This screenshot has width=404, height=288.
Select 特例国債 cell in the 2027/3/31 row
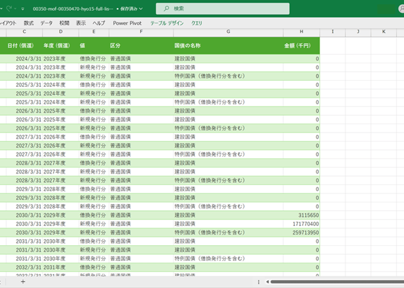(x=228, y=154)
